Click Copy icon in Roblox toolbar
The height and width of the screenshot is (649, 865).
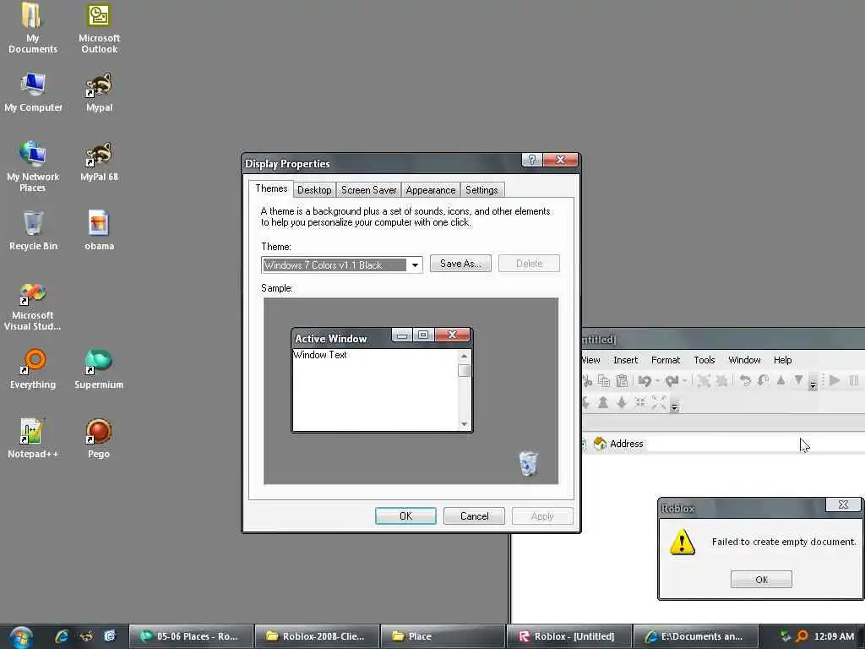coord(604,381)
